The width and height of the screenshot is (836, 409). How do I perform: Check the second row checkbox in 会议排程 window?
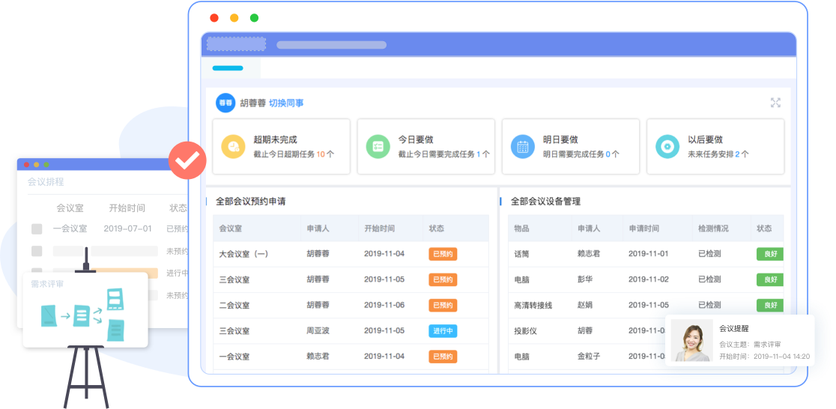click(x=37, y=251)
